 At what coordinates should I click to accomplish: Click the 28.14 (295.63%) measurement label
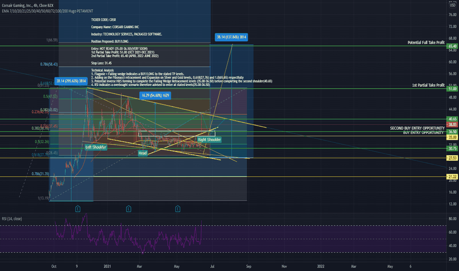coord(71,81)
